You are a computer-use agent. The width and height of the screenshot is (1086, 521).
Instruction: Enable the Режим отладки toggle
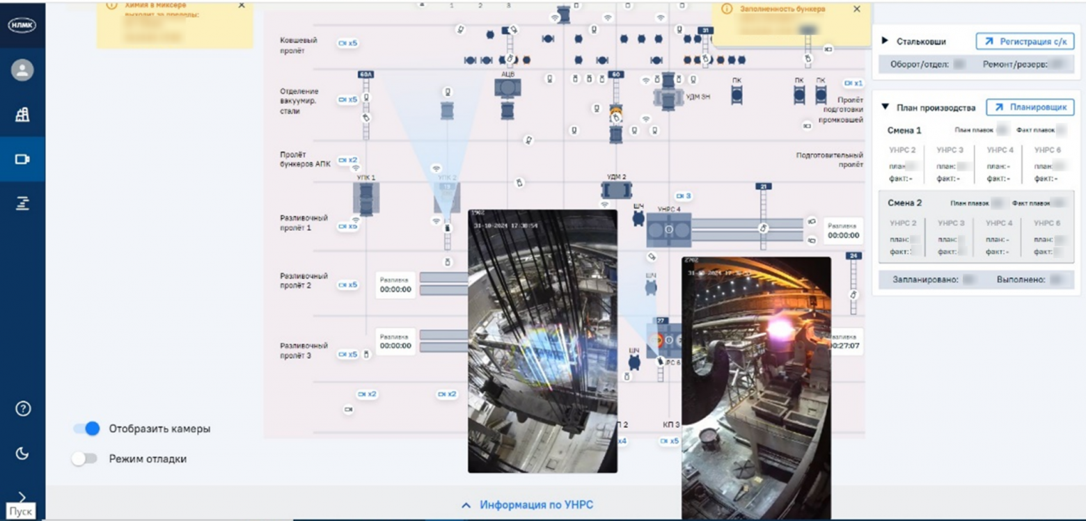[85, 459]
